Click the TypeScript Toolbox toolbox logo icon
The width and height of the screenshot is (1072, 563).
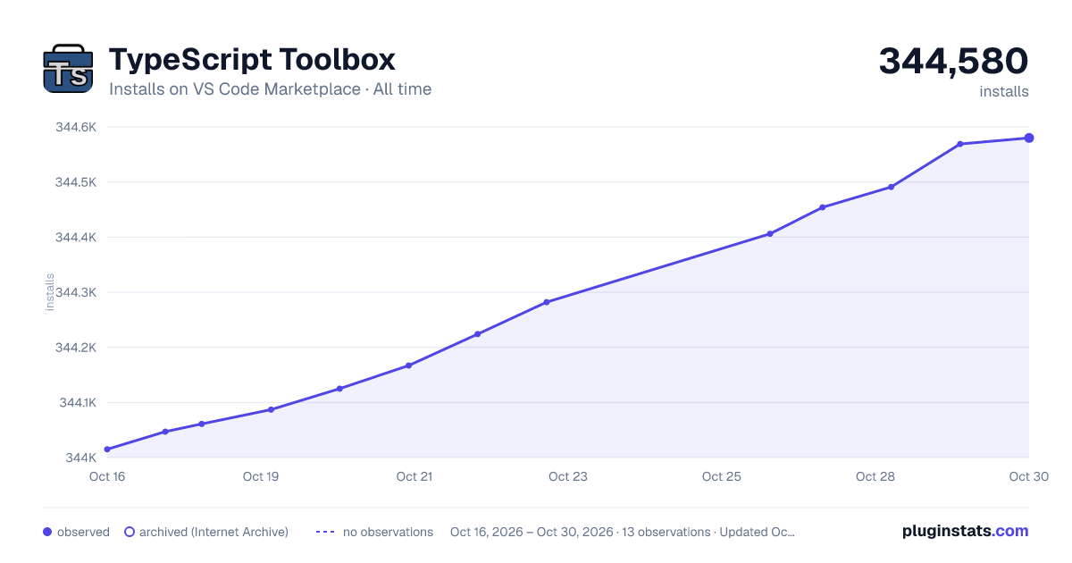[68, 68]
